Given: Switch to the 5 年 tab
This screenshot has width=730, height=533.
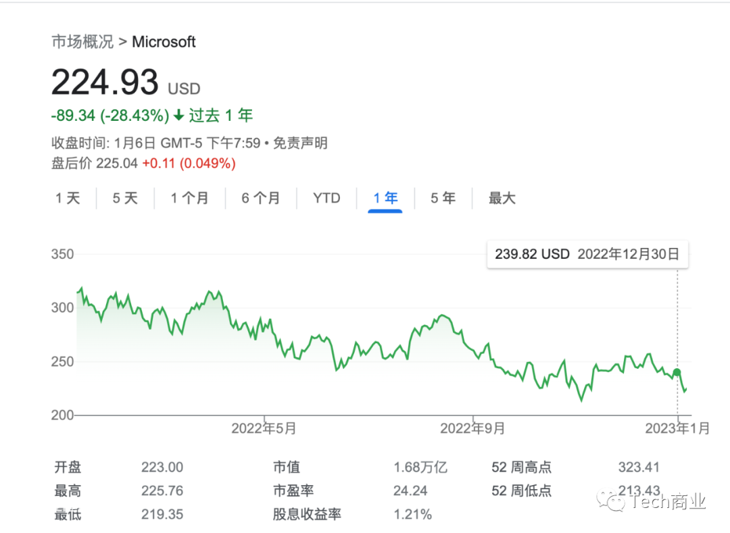Looking at the screenshot, I should point(443,198).
